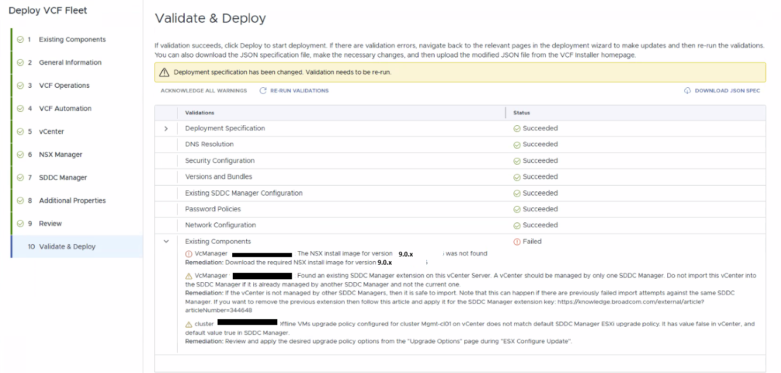Click the red error icon beside NSX image message
781x373 pixels.
189,254
